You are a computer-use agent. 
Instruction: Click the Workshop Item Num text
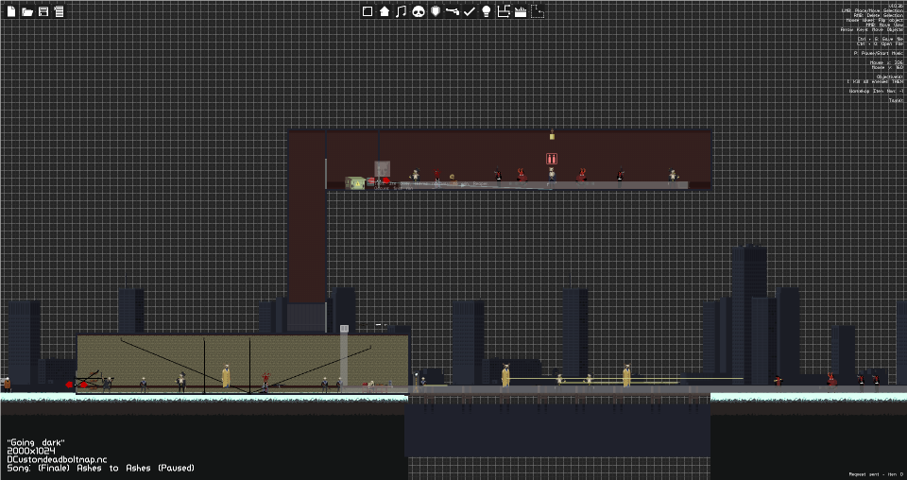(x=876, y=91)
